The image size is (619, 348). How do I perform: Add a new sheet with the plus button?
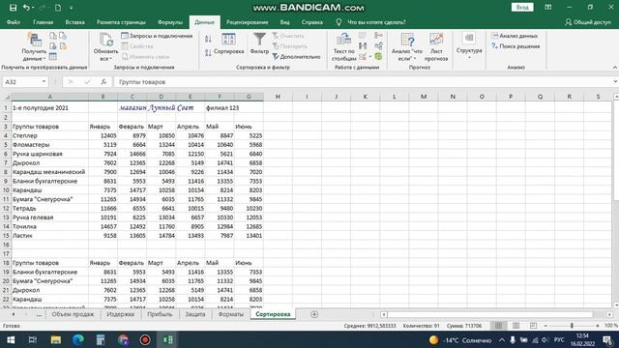click(x=314, y=314)
